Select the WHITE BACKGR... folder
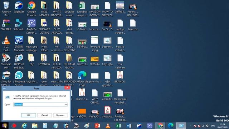This screenshot has width=229, height=129. [x=57, y=9]
